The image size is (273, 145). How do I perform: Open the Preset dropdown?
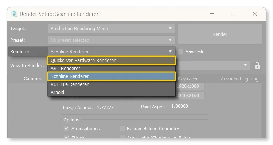tap(112, 40)
